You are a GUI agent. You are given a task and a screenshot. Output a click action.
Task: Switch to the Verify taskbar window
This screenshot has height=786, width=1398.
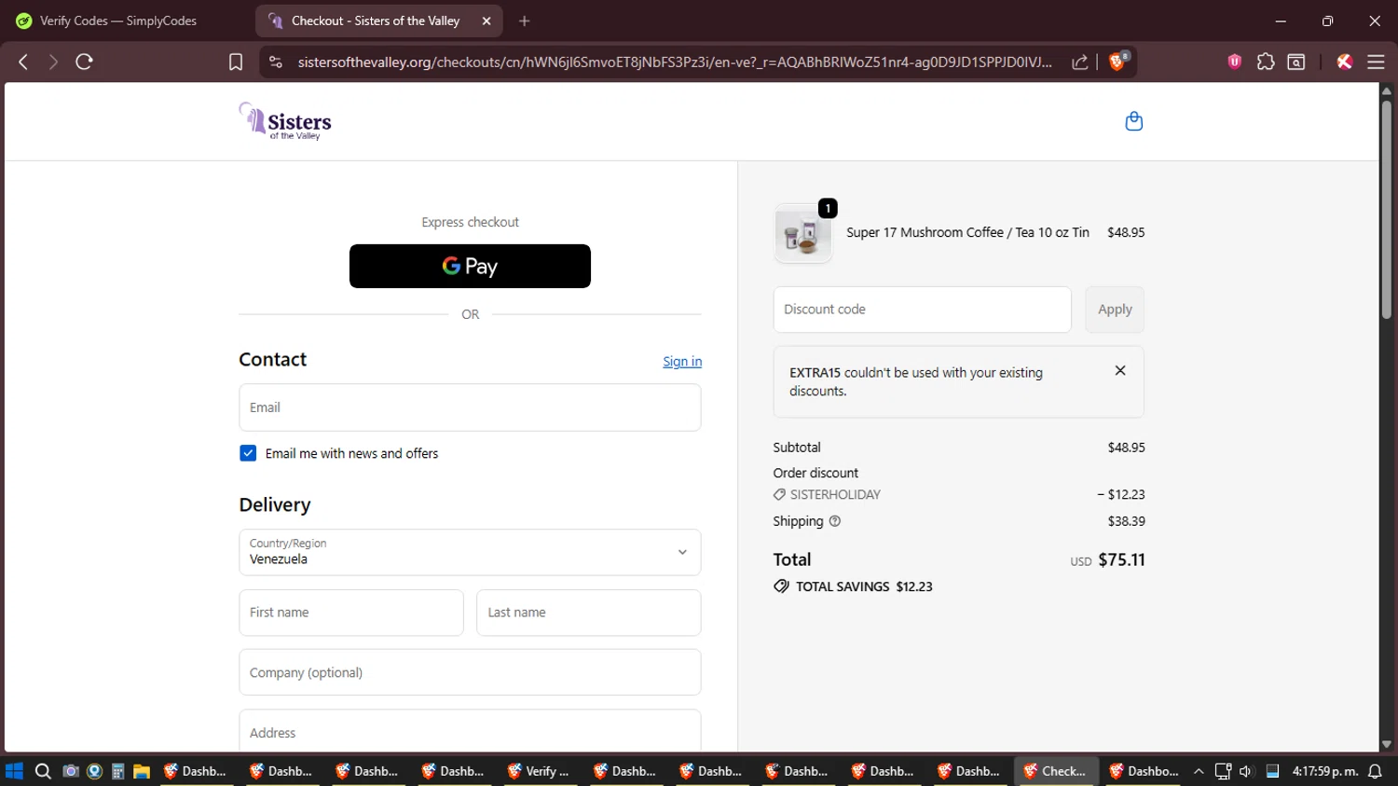(x=539, y=771)
